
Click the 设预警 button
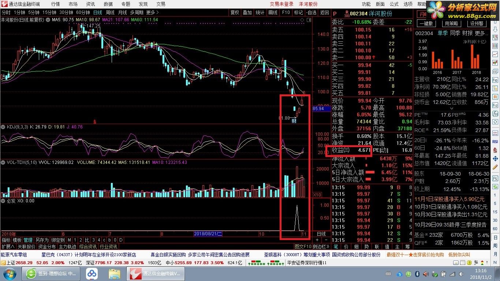[477, 23]
